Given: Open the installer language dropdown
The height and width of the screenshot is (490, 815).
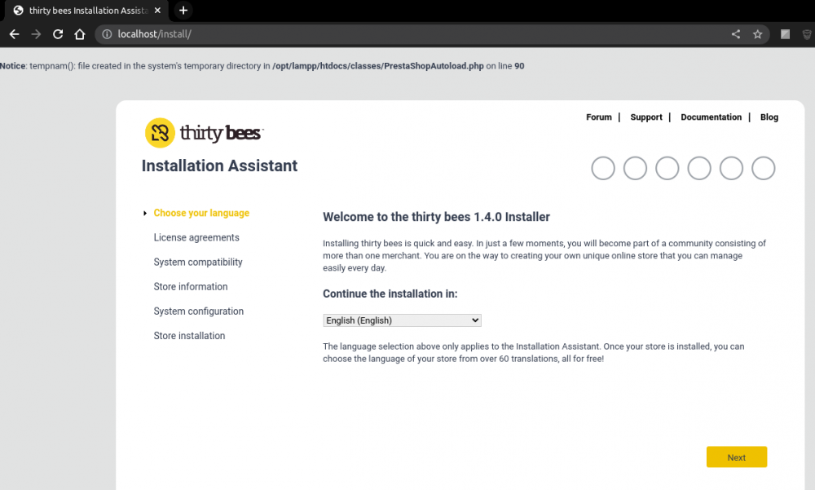Looking at the screenshot, I should coord(402,320).
